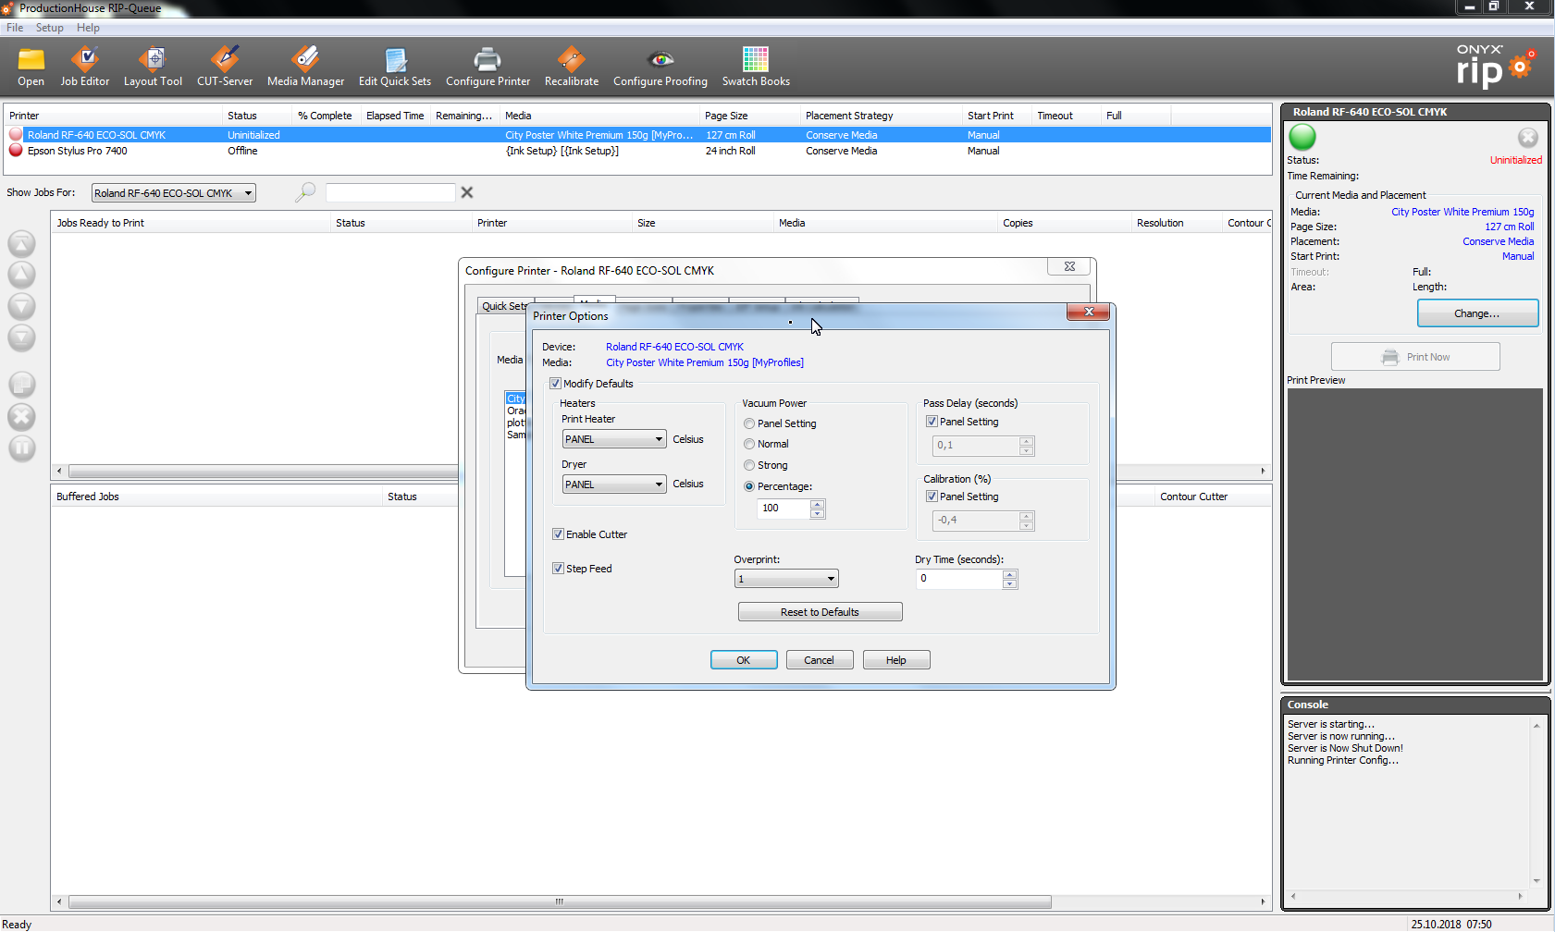This screenshot has width=1555, height=932.
Task: Click the move job down arrow
Action: click(21, 306)
